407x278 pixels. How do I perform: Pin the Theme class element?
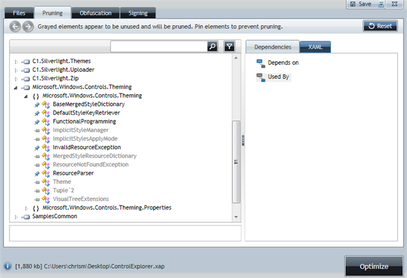pos(37,182)
